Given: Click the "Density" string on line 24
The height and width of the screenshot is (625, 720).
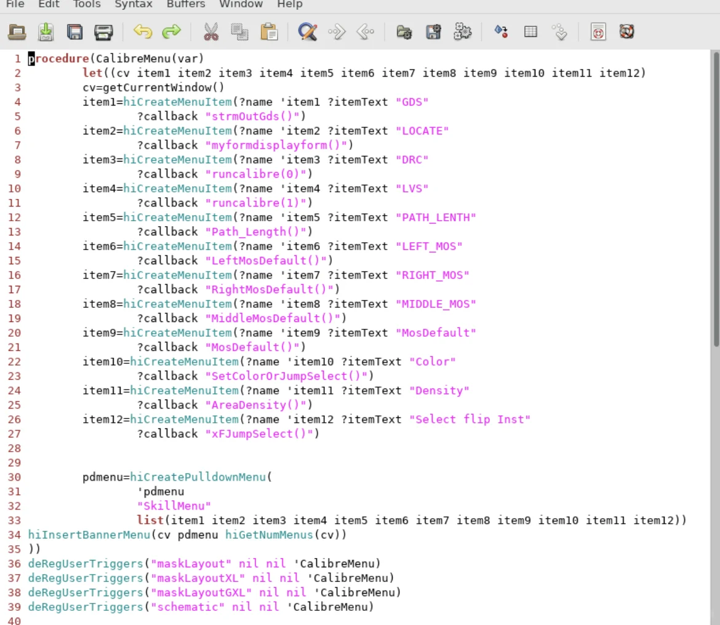Looking at the screenshot, I should click(439, 391).
